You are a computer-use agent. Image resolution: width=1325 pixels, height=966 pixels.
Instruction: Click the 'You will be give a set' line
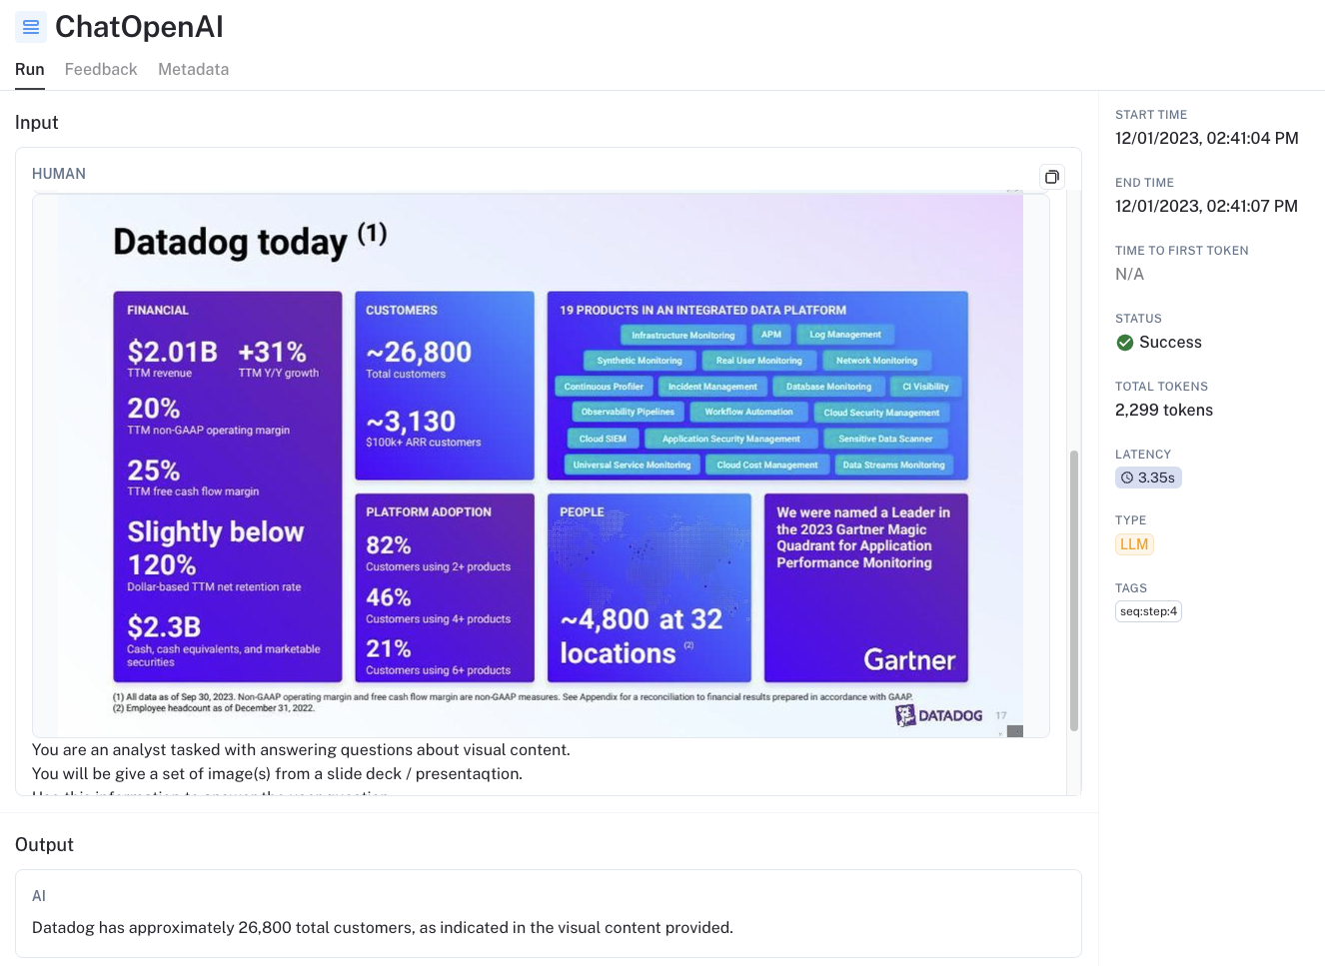coord(277,774)
